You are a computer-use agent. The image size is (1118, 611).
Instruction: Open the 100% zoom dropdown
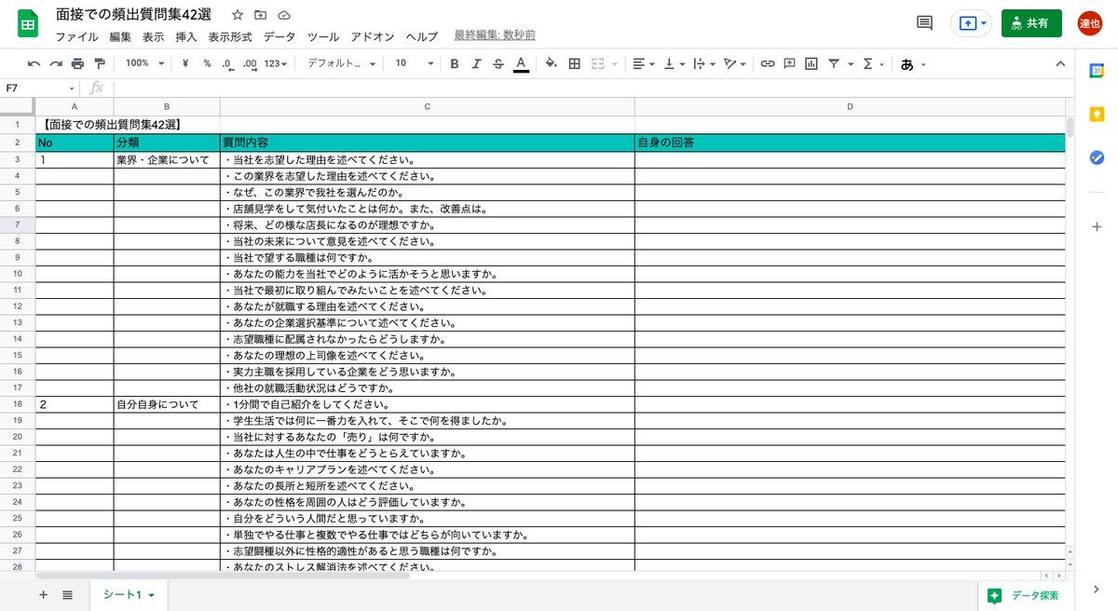144,63
